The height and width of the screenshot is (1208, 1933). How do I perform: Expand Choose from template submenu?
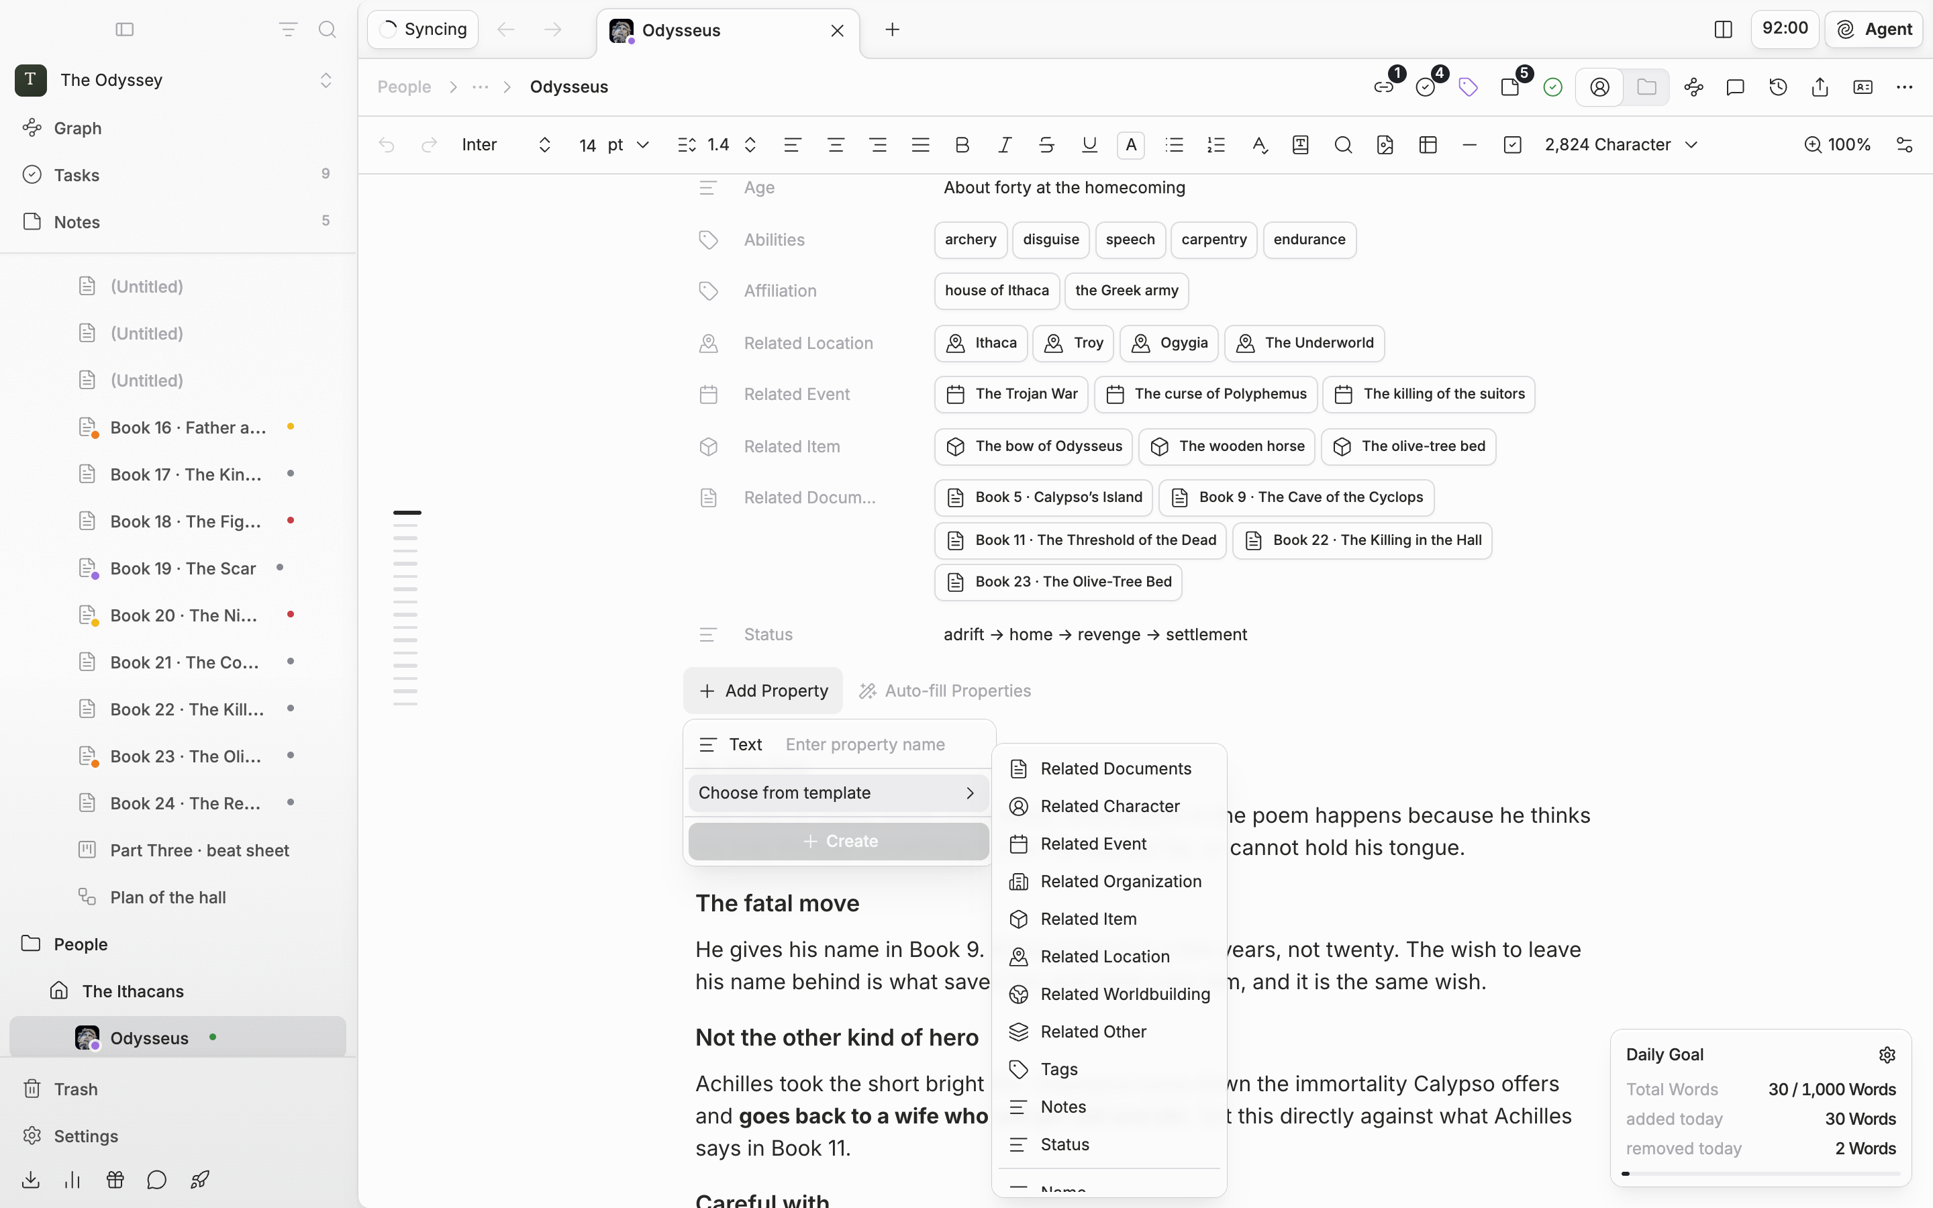pos(839,793)
